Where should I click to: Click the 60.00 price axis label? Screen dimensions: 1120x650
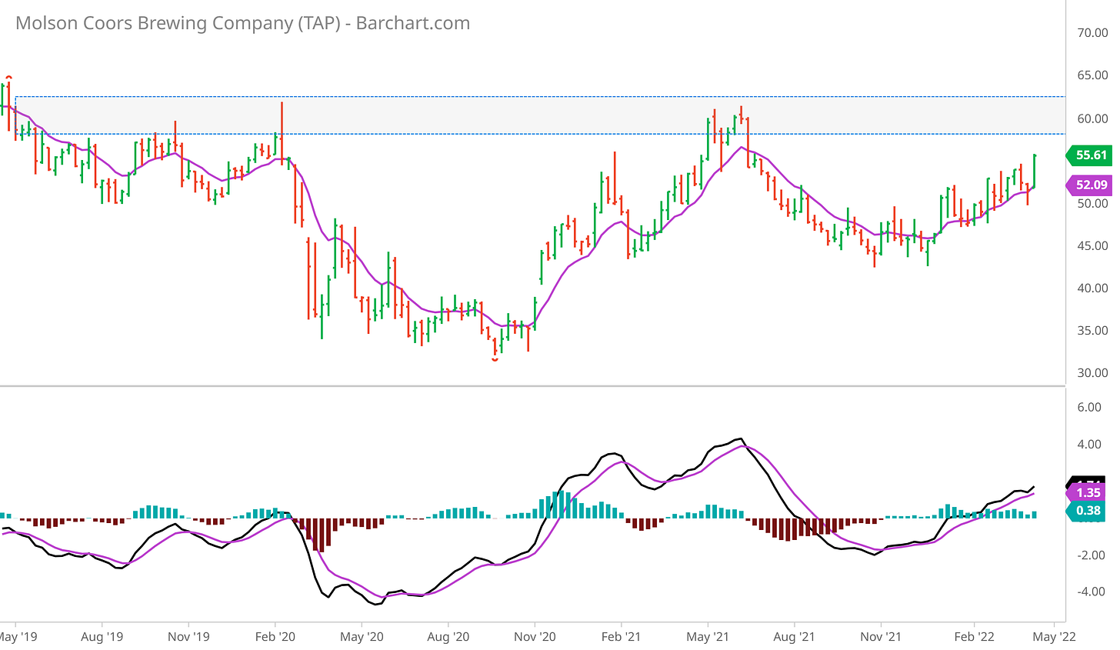pos(1093,118)
